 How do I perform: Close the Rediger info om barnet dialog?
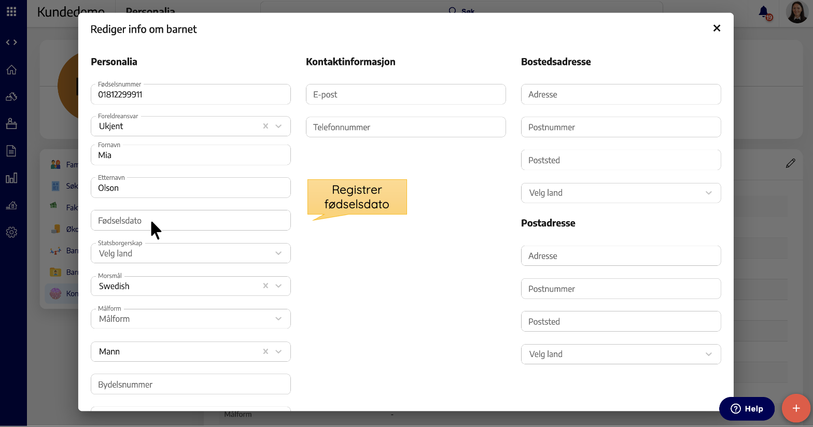click(717, 28)
